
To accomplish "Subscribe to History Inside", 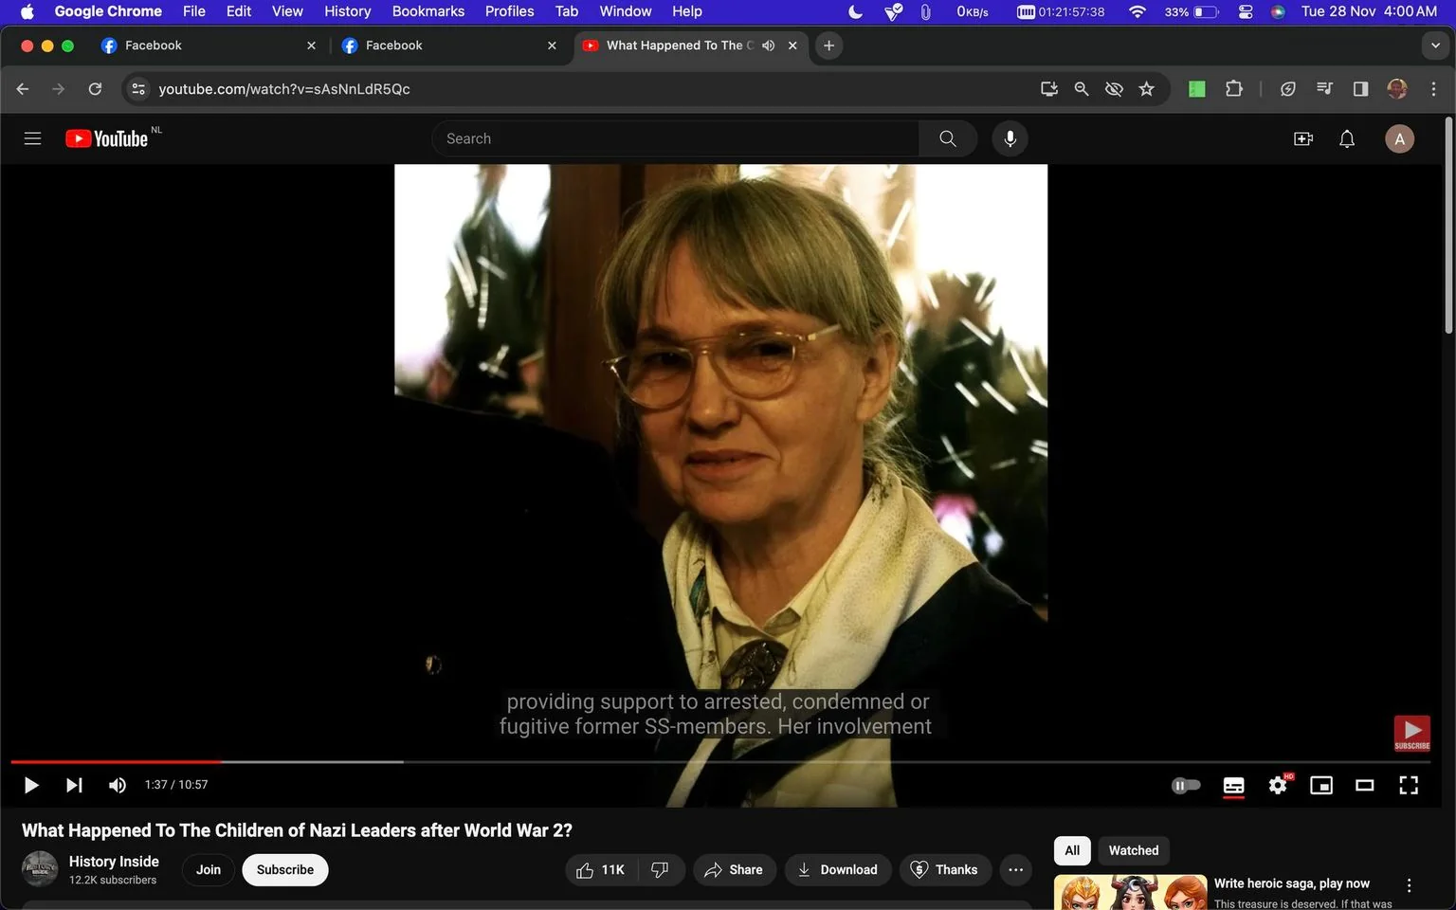I will 285,869.
